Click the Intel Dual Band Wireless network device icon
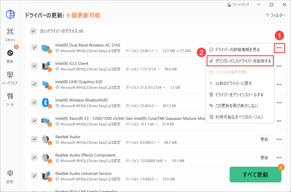Viewport: 291px width, 192px height. (x=46, y=48)
